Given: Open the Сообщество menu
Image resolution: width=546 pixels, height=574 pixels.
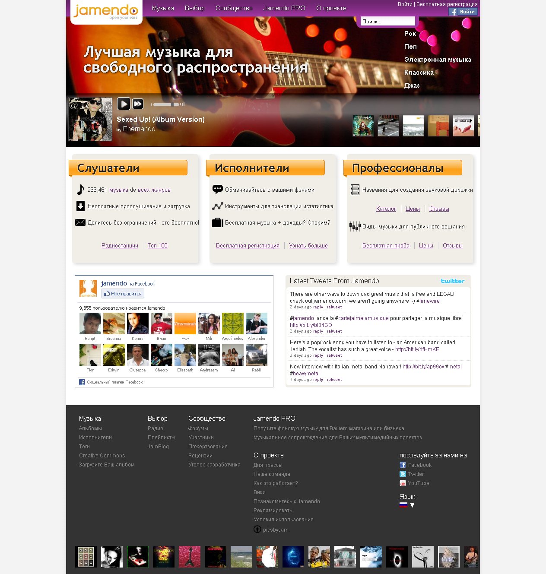Looking at the screenshot, I should coord(234,8).
